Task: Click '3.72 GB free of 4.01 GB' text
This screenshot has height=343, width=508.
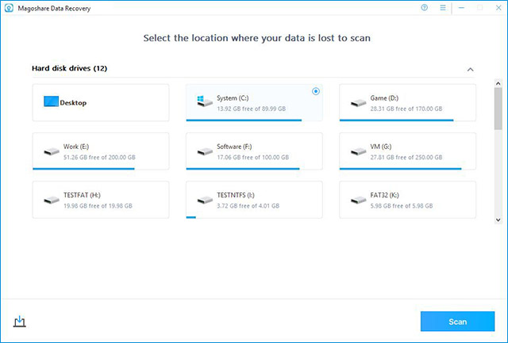Action: [248, 206]
